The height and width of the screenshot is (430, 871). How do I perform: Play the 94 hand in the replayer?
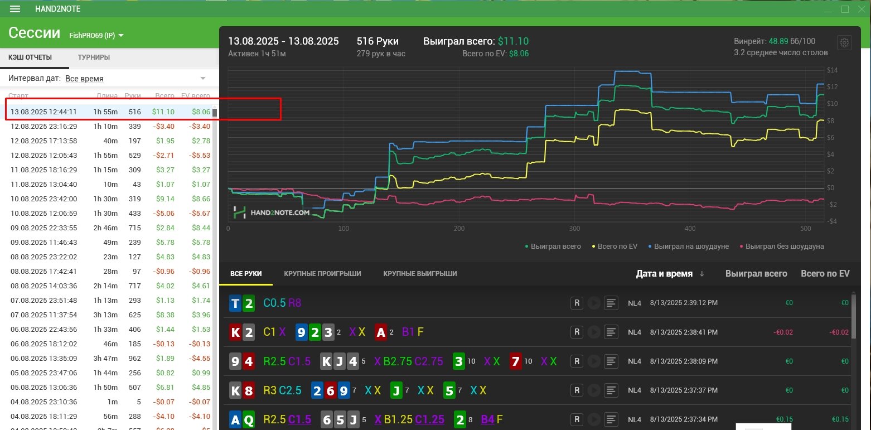click(594, 361)
